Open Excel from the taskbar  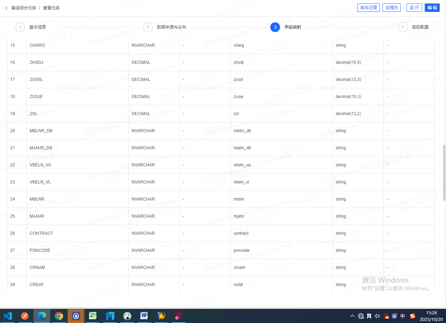click(93, 316)
